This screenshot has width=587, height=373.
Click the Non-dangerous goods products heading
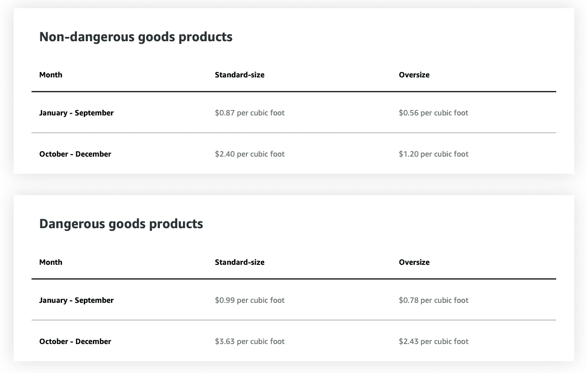click(x=136, y=37)
